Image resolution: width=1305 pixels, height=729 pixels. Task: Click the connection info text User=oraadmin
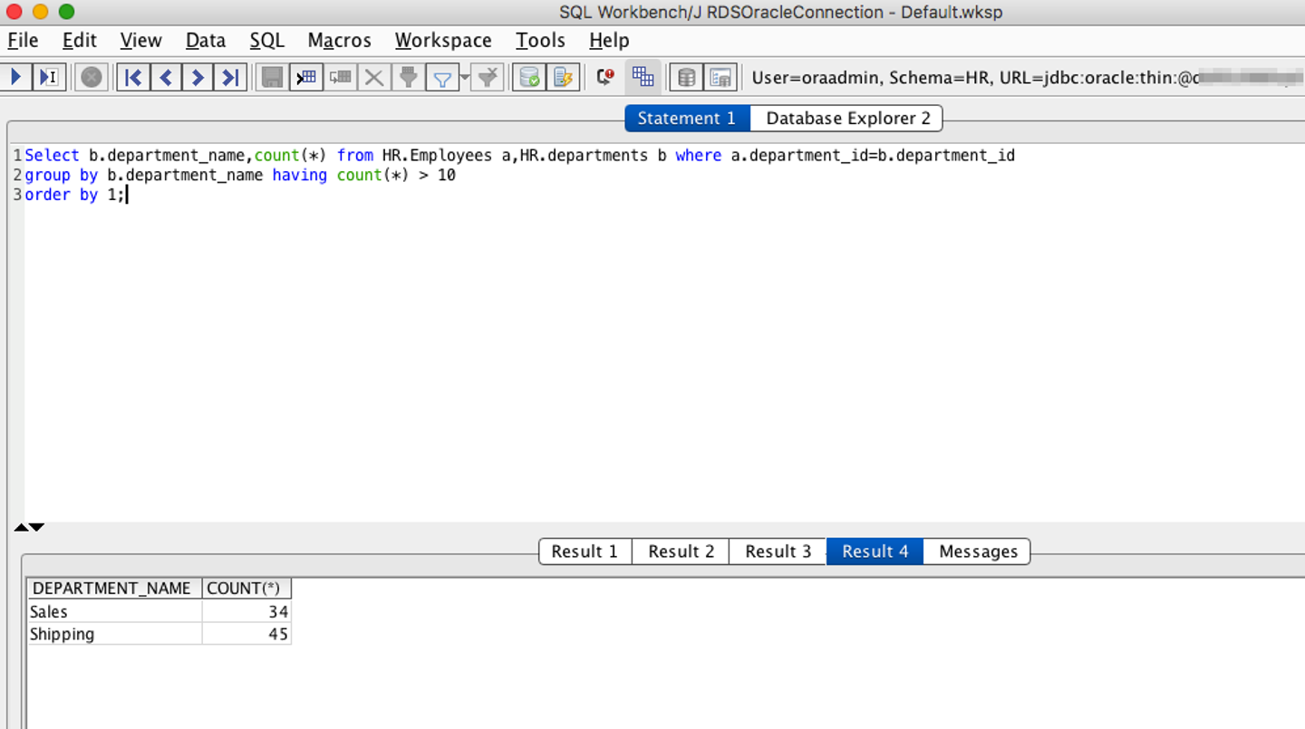coord(816,78)
